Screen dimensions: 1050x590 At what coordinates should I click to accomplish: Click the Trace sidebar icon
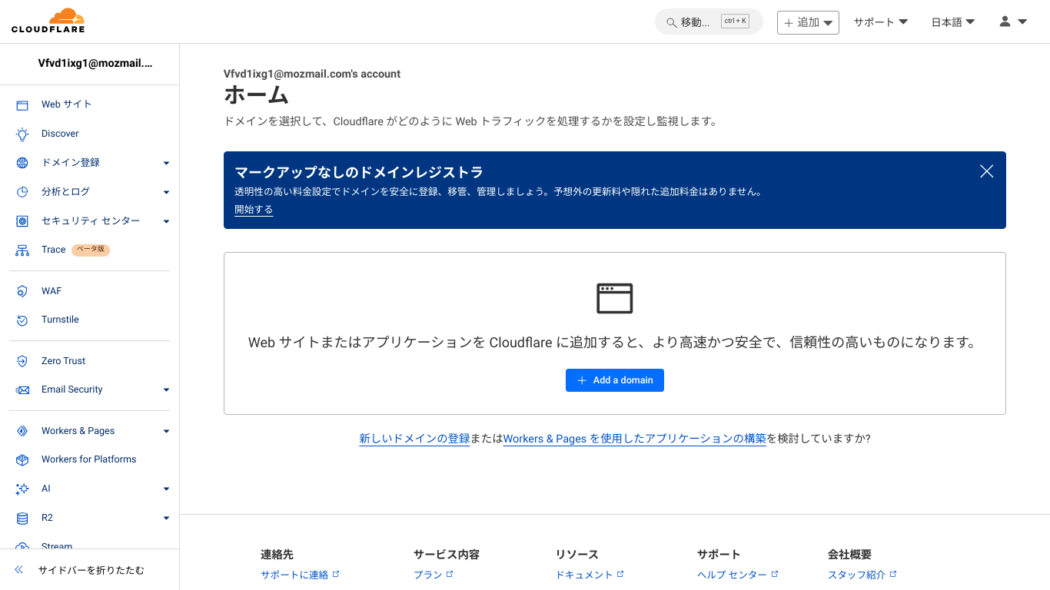(22, 250)
